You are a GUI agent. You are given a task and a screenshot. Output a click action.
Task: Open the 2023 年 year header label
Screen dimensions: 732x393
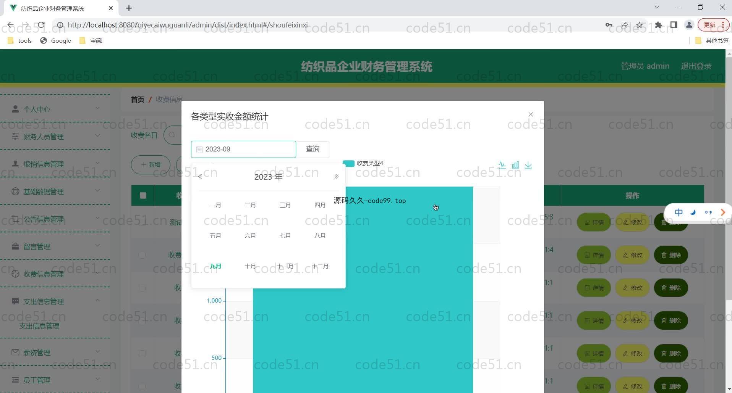[268, 177]
